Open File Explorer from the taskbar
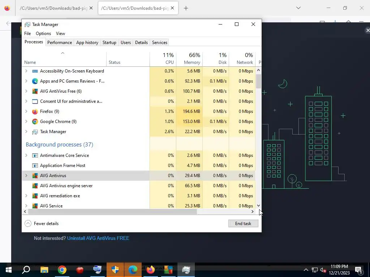370x277 pixels. [x=44, y=270]
